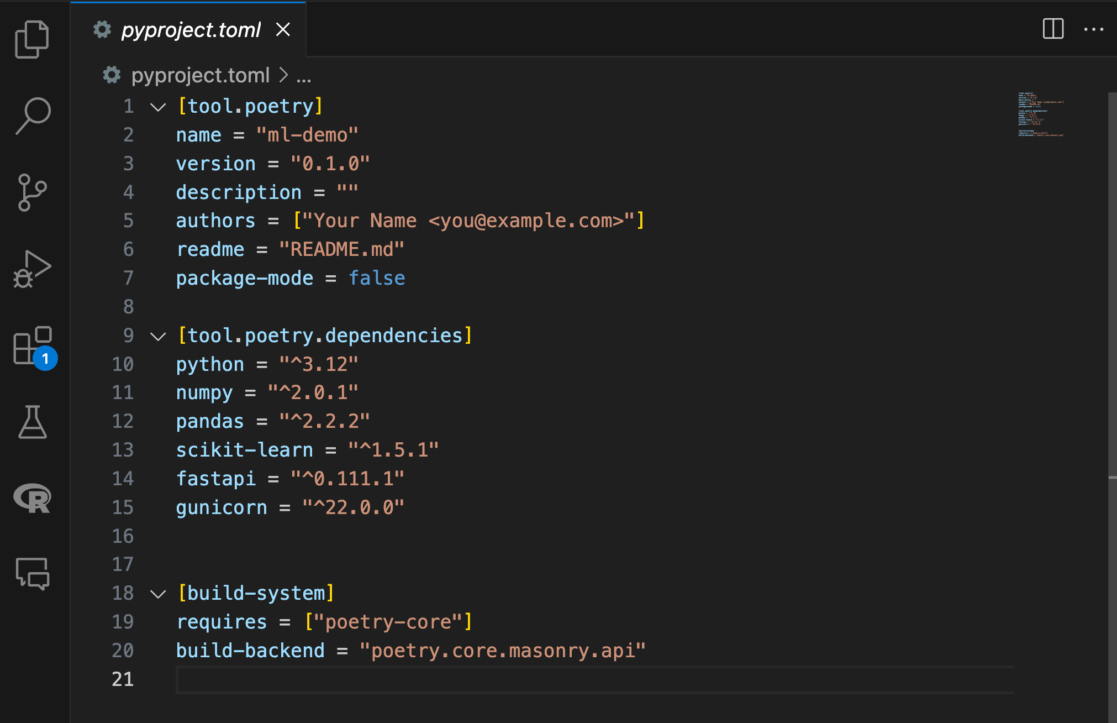This screenshot has width=1117, height=723.
Task: Open the Testing flask view
Action: click(x=32, y=422)
